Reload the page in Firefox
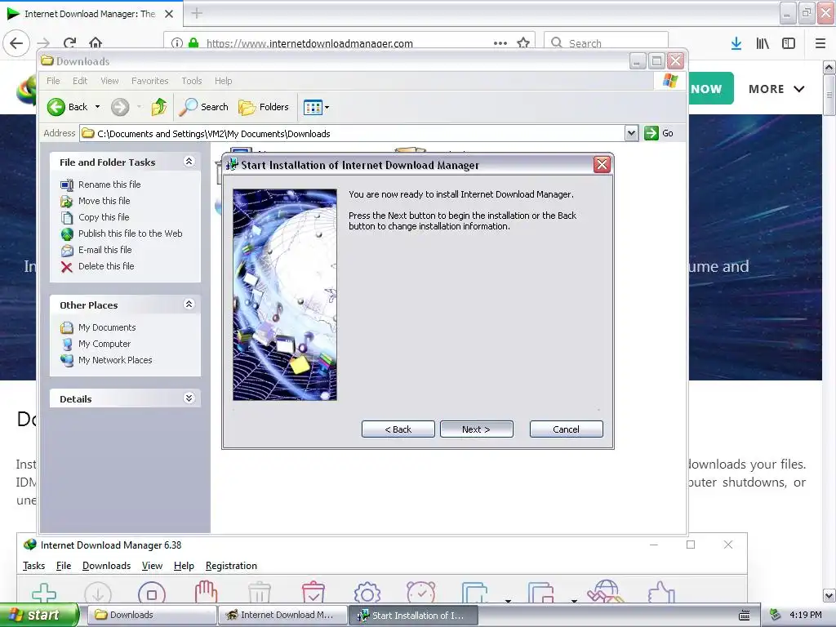This screenshot has height=627, width=836. tap(69, 43)
